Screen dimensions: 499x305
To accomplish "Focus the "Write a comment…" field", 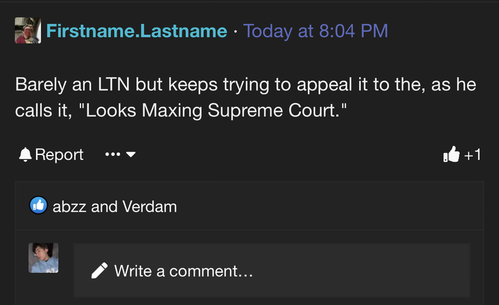I will (272, 271).
